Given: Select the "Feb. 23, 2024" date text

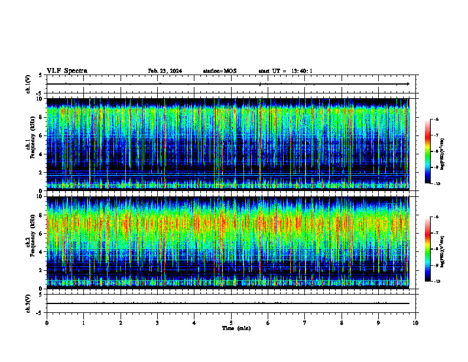Looking at the screenshot, I should click(x=165, y=71).
